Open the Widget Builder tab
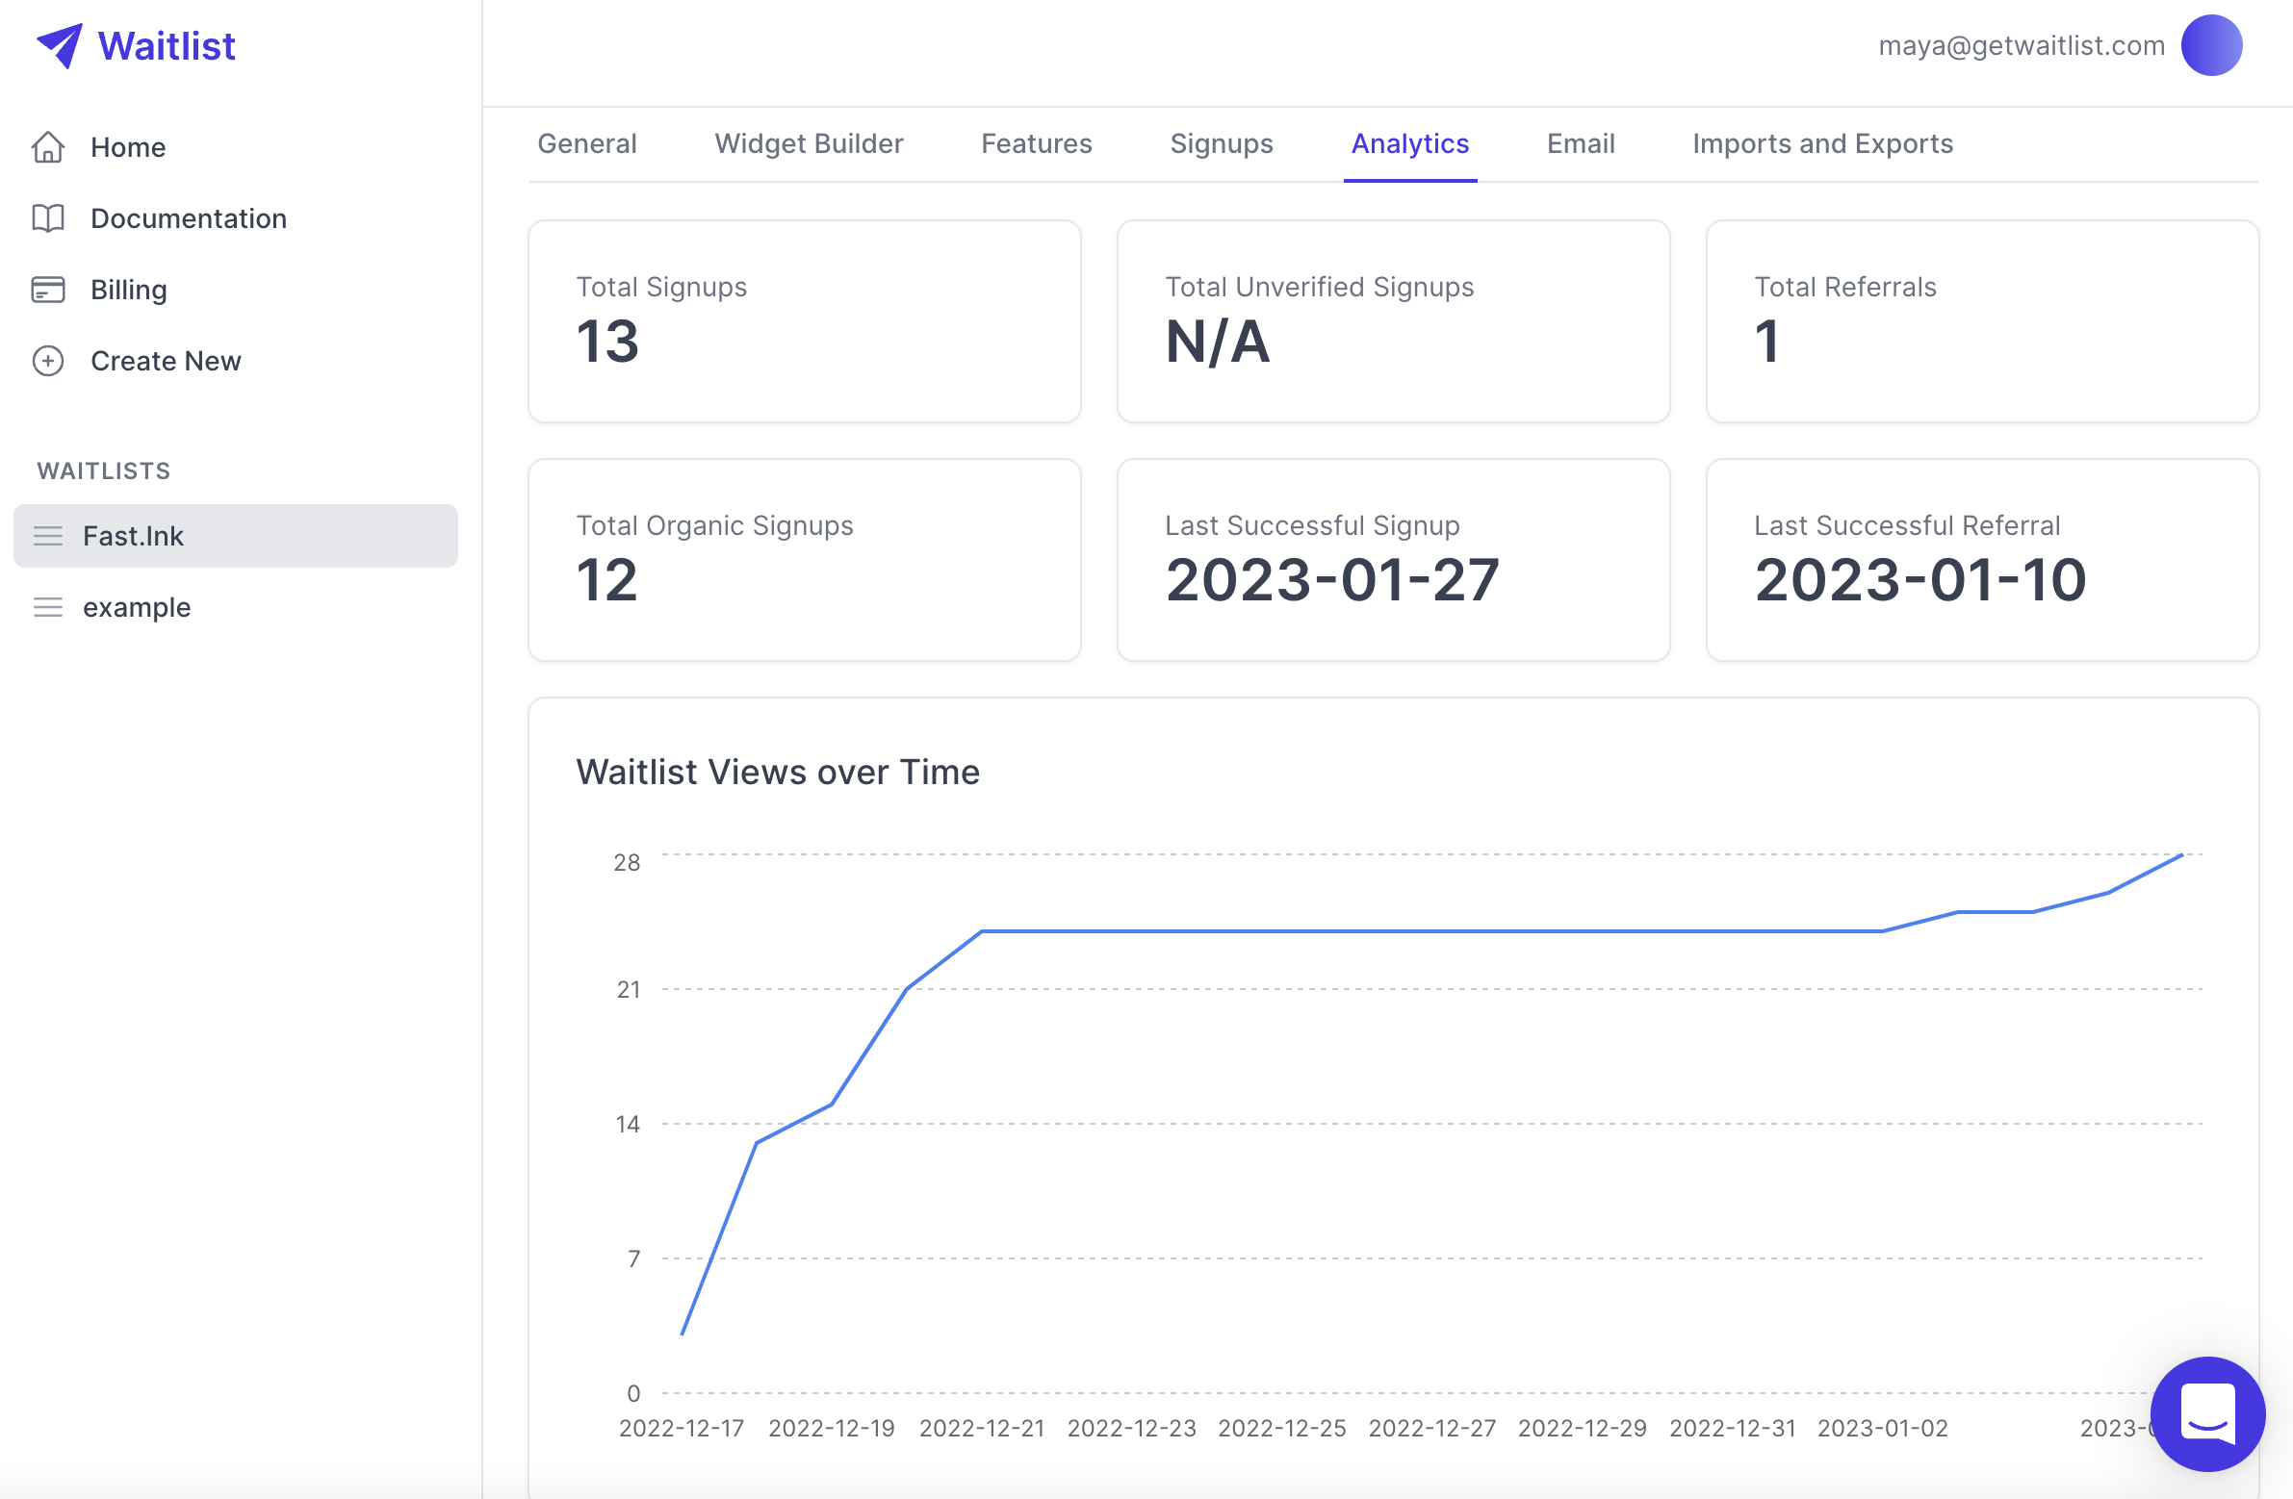Viewport: 2293px width, 1499px height. point(809,143)
